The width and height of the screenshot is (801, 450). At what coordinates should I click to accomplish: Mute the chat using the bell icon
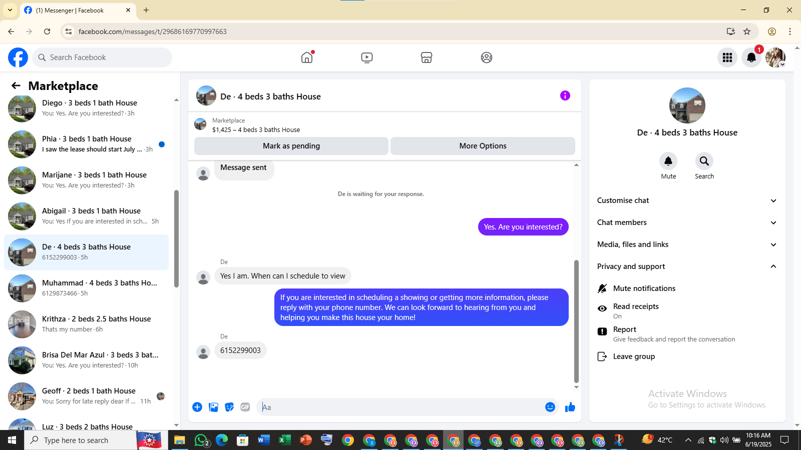click(668, 161)
